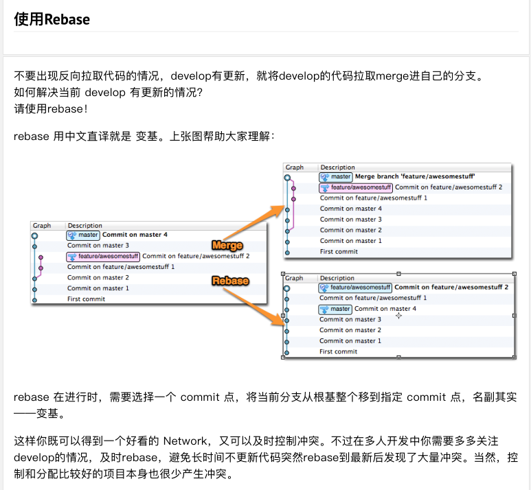This screenshot has height=490, width=531.
Task: Click the sentence starting '不要出现反向拉取代码'
Action: (x=249, y=75)
